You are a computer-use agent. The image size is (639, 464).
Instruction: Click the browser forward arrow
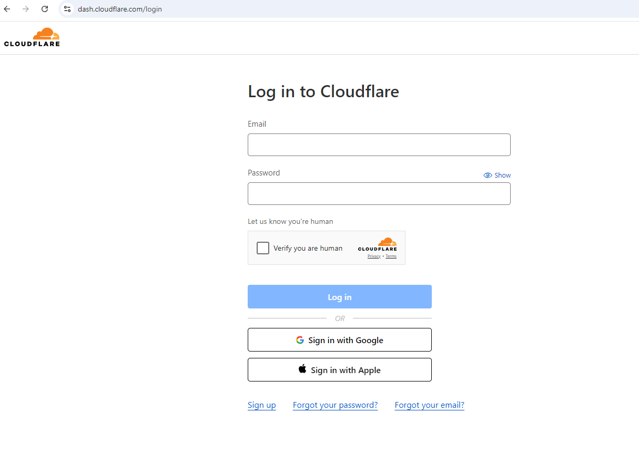pos(26,9)
